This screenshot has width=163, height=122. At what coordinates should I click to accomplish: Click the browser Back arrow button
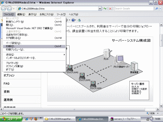tap(4, 8)
